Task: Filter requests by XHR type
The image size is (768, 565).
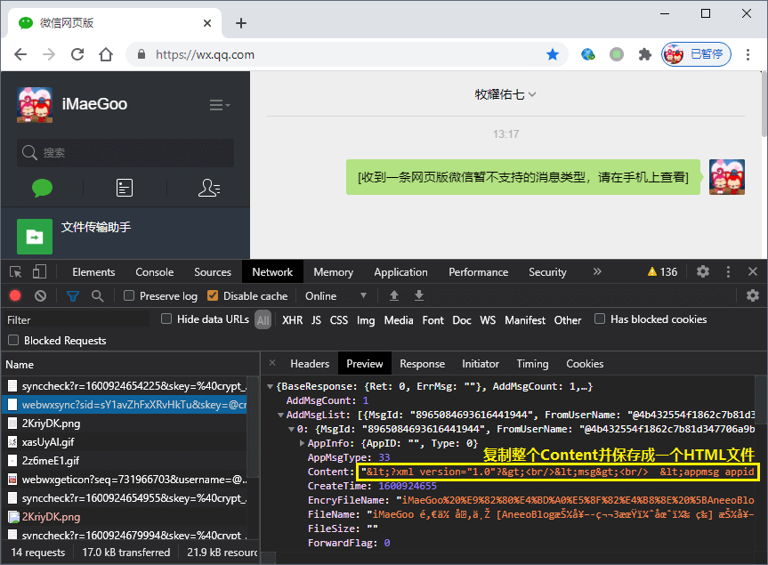Action: click(x=292, y=320)
